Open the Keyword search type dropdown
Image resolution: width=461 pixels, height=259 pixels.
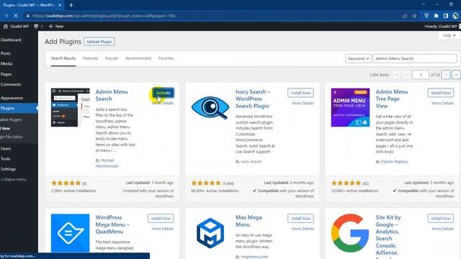point(358,58)
